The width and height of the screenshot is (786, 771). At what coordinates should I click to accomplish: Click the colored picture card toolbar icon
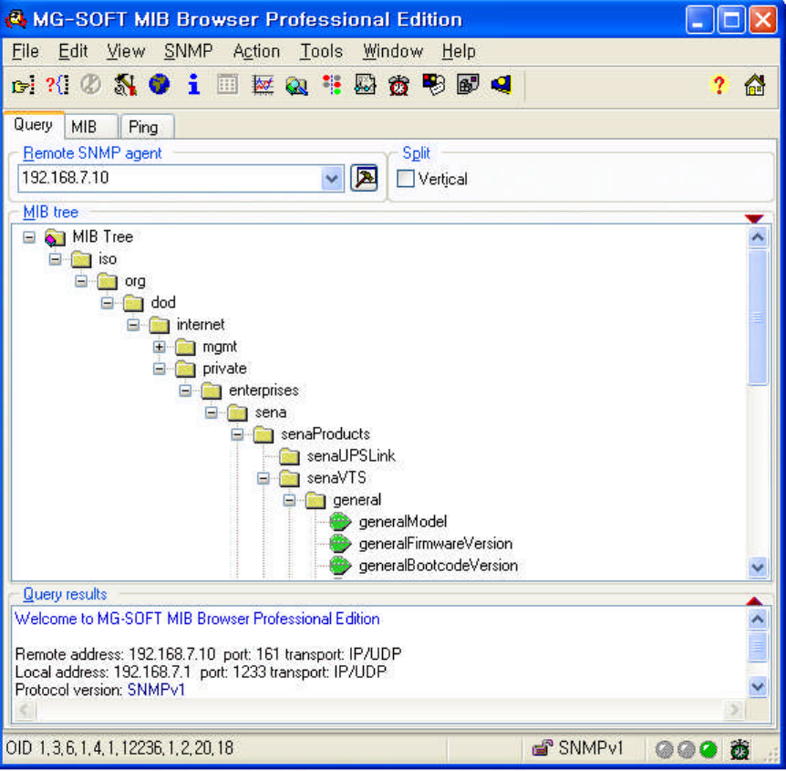pyautogui.click(x=434, y=85)
